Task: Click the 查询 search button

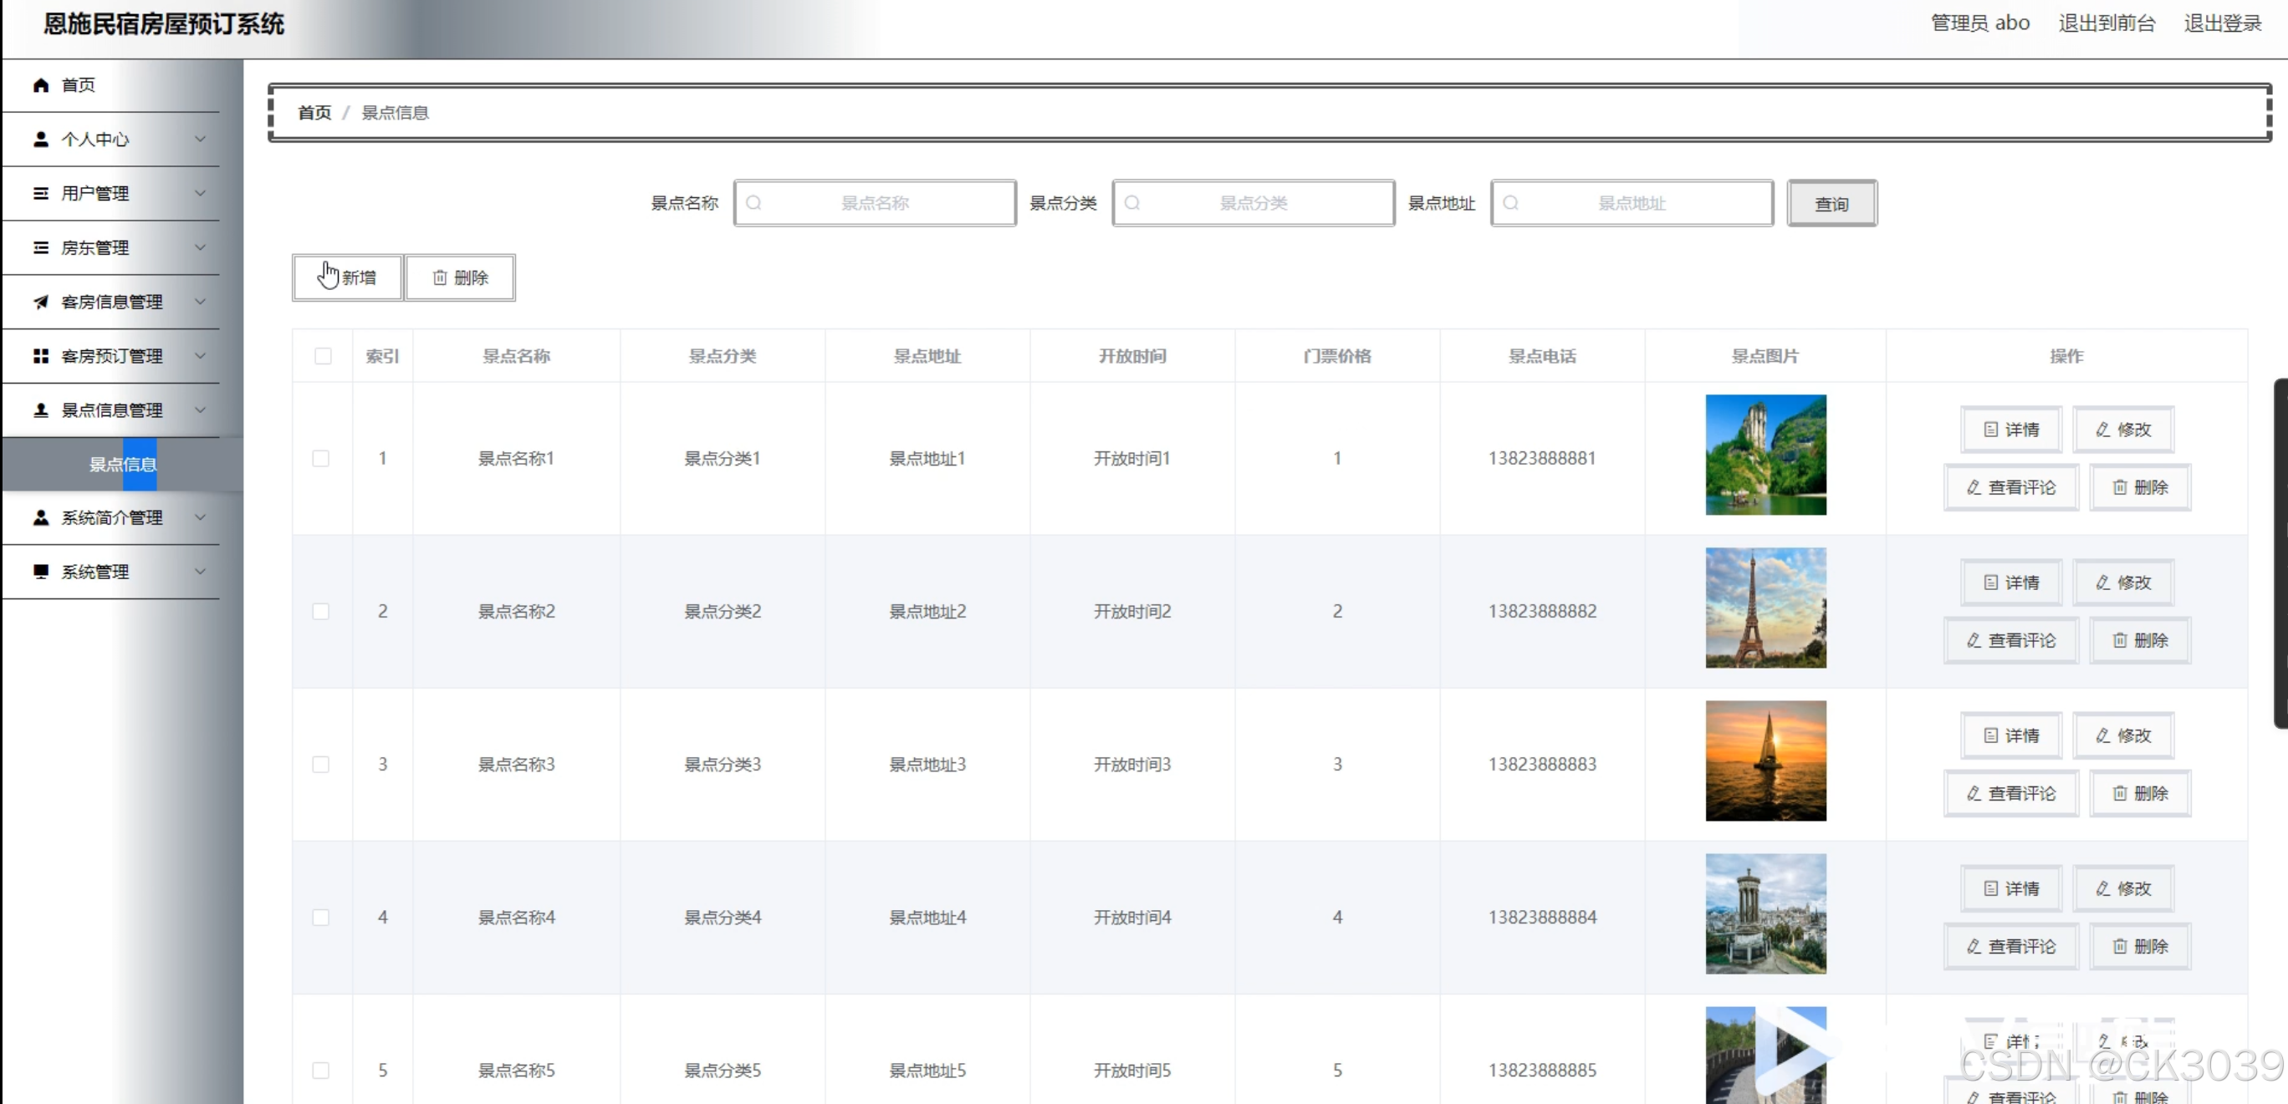Action: pos(1831,203)
